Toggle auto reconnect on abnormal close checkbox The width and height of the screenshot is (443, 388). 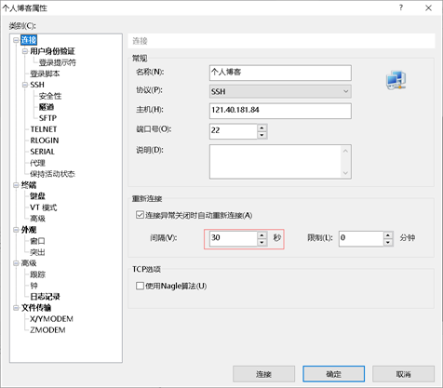[x=140, y=215]
